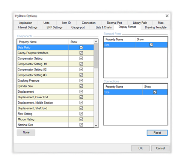Select Size row in Connections
184x165 pixels.
coord(136,92)
